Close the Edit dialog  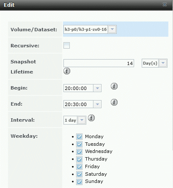[165, 5]
